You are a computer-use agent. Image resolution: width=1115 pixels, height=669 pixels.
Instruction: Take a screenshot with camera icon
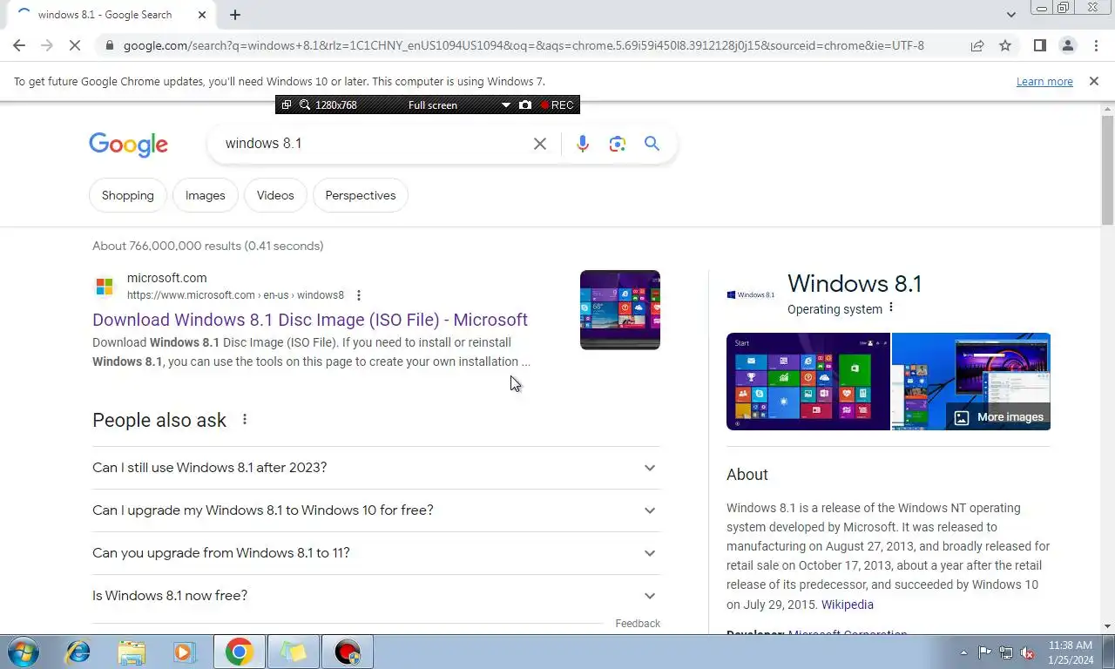[x=525, y=105]
